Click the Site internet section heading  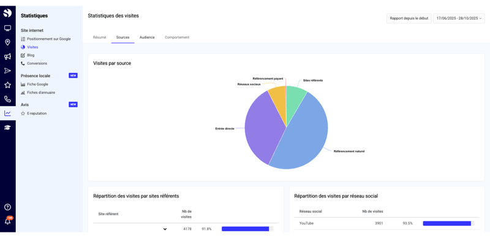point(32,31)
